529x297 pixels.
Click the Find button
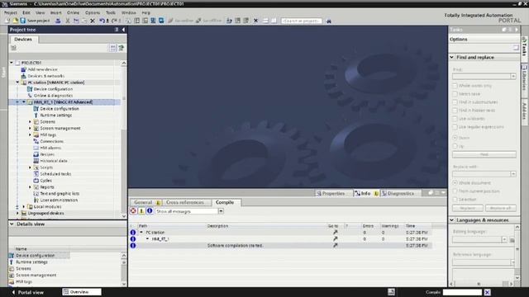coord(484,154)
